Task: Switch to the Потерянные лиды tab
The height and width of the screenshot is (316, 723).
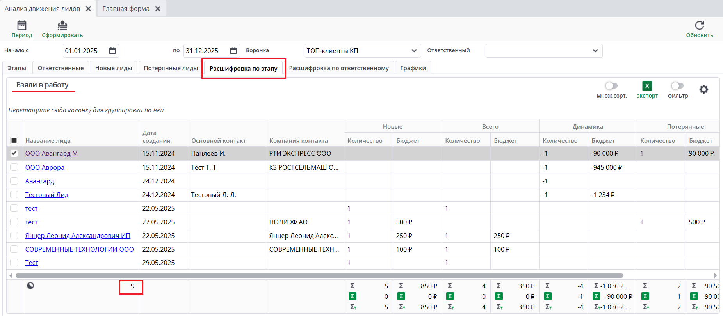Action: pyautogui.click(x=171, y=68)
